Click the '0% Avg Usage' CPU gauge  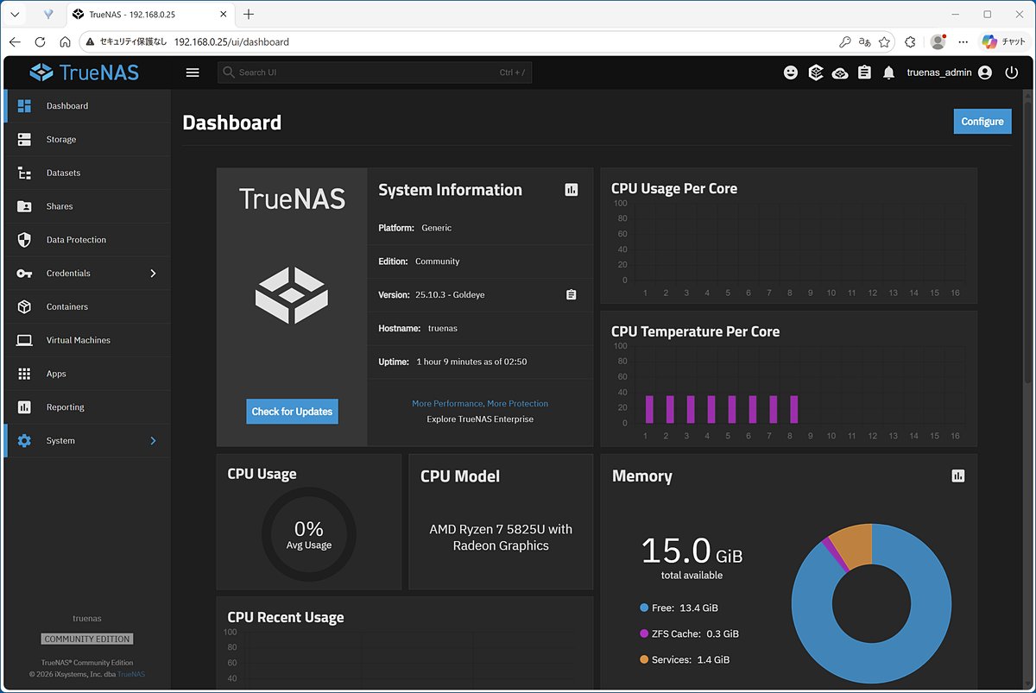[x=309, y=534]
